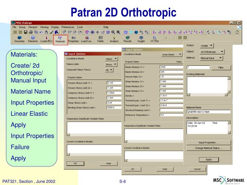Click the View Corners toolbar icon
The height and width of the screenshot is (185, 247).
pos(87,32)
